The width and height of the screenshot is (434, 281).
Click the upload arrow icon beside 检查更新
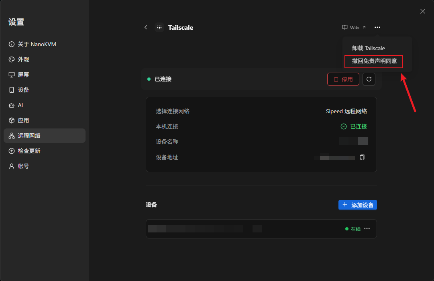click(12, 151)
